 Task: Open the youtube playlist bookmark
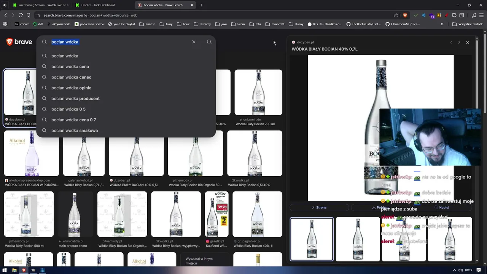[122, 24]
